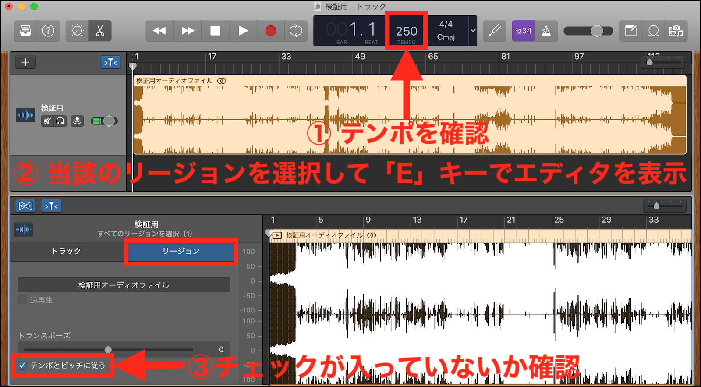This screenshot has width=701, height=387.
Task: Enable the 1234 count-in button
Action: click(523, 31)
